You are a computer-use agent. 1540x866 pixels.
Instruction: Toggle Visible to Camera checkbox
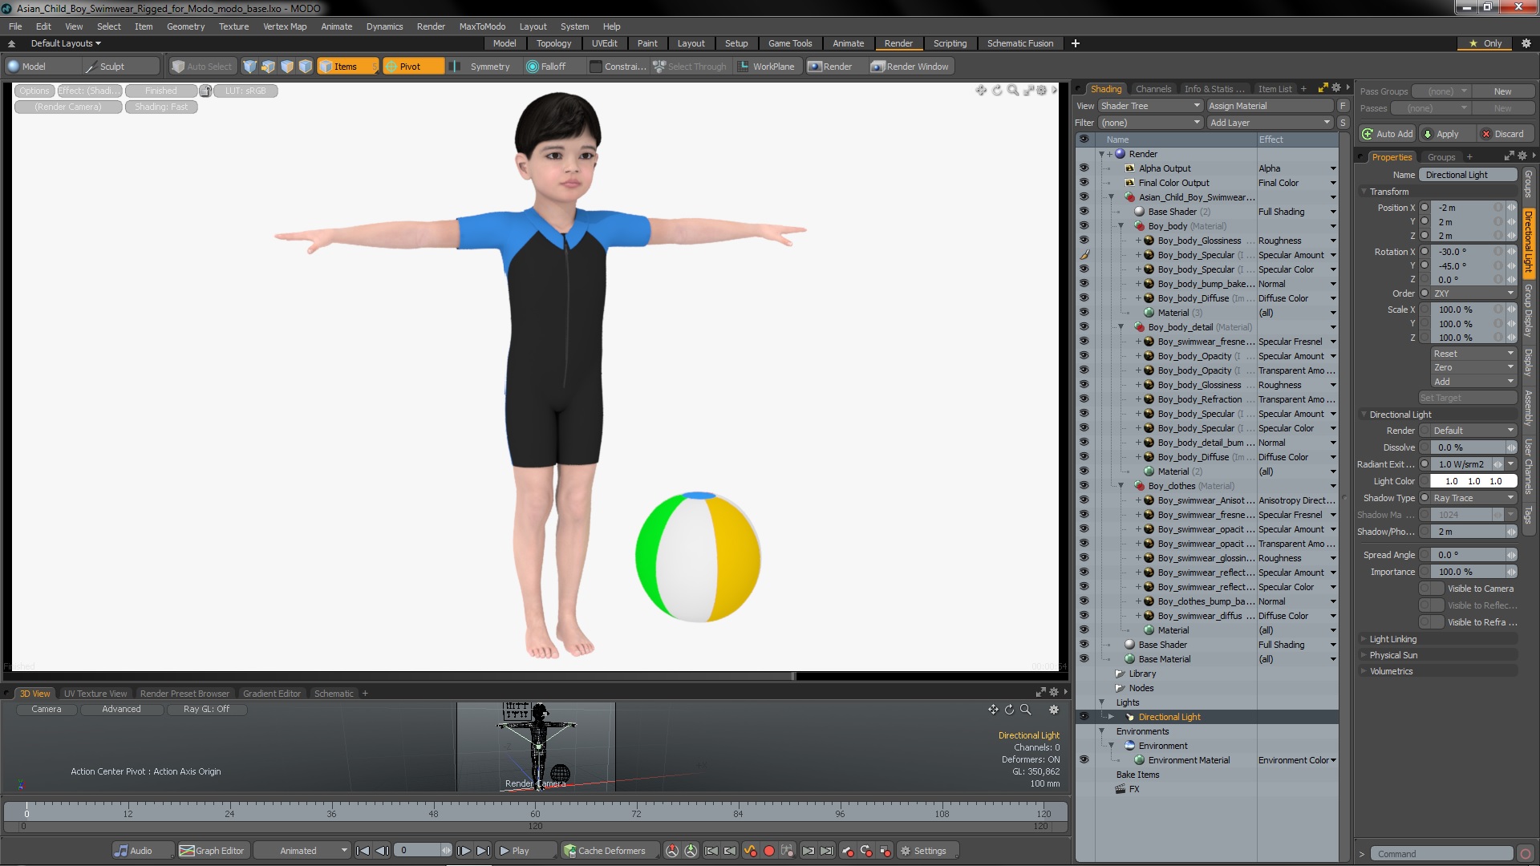tap(1432, 589)
